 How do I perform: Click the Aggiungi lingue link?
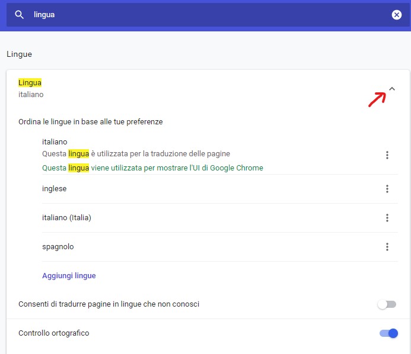click(69, 276)
